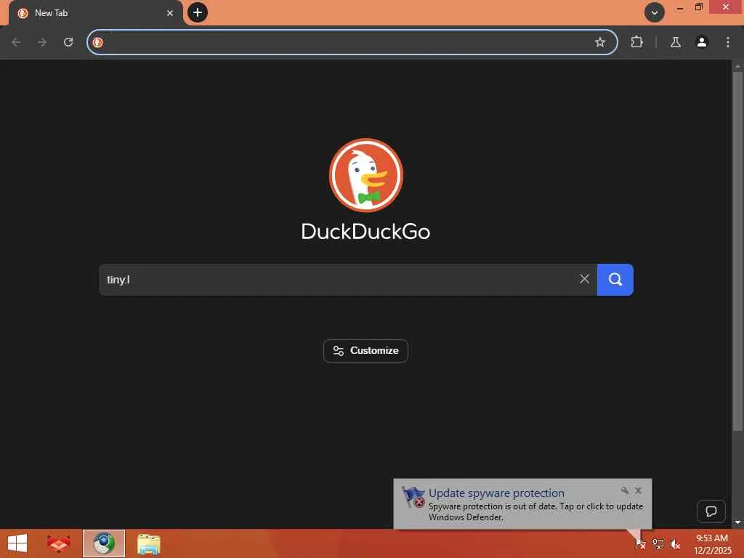This screenshot has height=558, width=744.
Task: Click the blue search magnifier button
Action: click(615, 280)
